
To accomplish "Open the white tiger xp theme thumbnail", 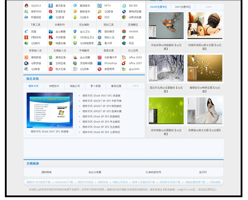I will click(x=166, y=68).
